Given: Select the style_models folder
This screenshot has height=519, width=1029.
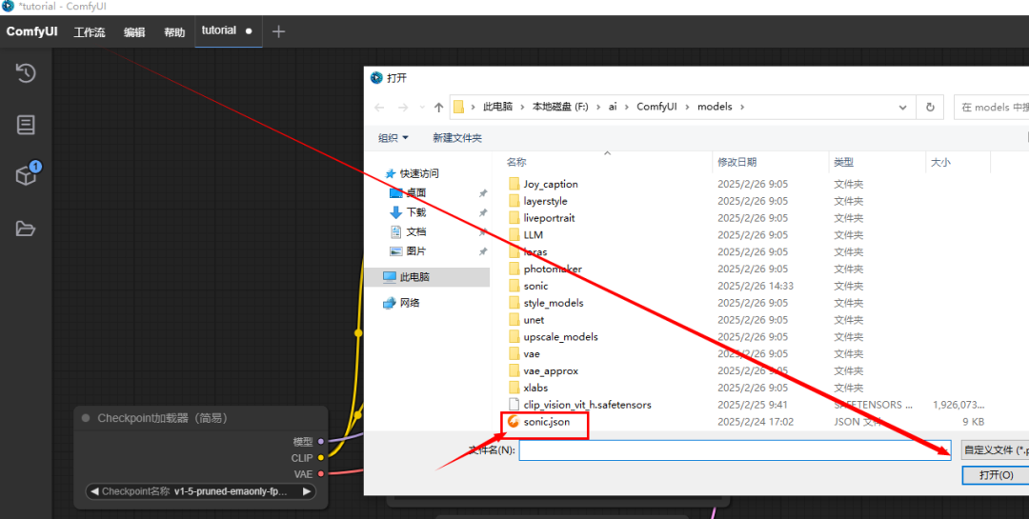Looking at the screenshot, I should click(554, 303).
